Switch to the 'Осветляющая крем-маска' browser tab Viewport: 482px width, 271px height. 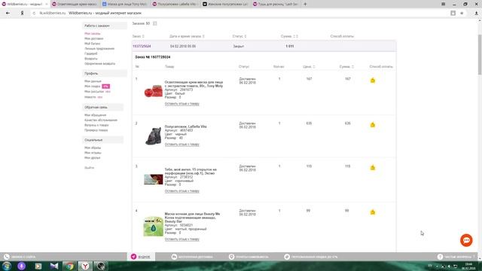75,4
